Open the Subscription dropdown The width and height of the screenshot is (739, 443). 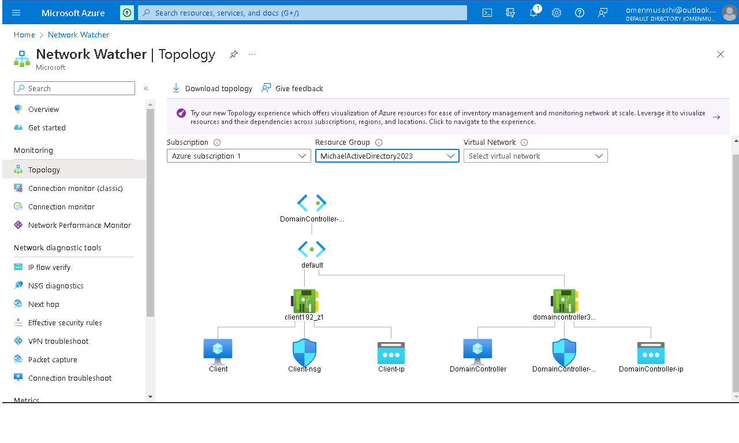click(x=238, y=156)
